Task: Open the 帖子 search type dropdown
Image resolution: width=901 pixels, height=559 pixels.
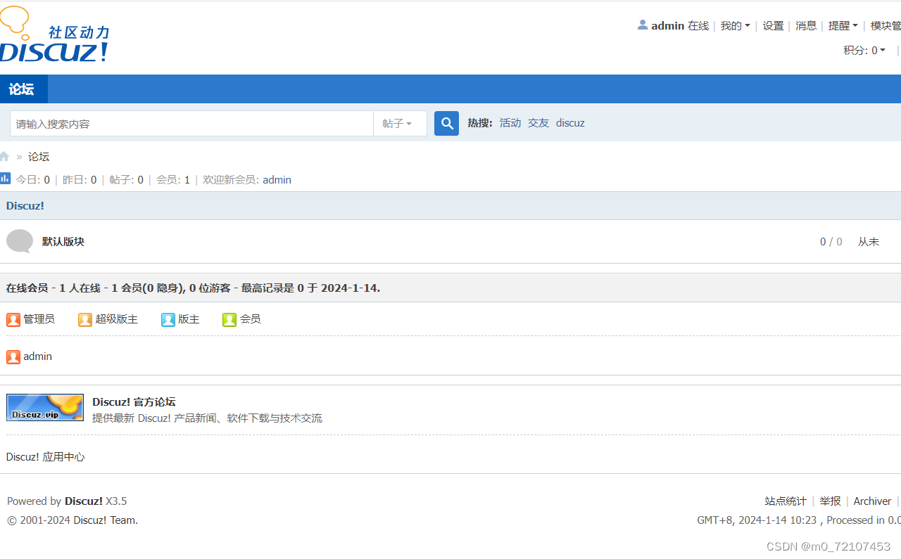Action: tap(400, 124)
